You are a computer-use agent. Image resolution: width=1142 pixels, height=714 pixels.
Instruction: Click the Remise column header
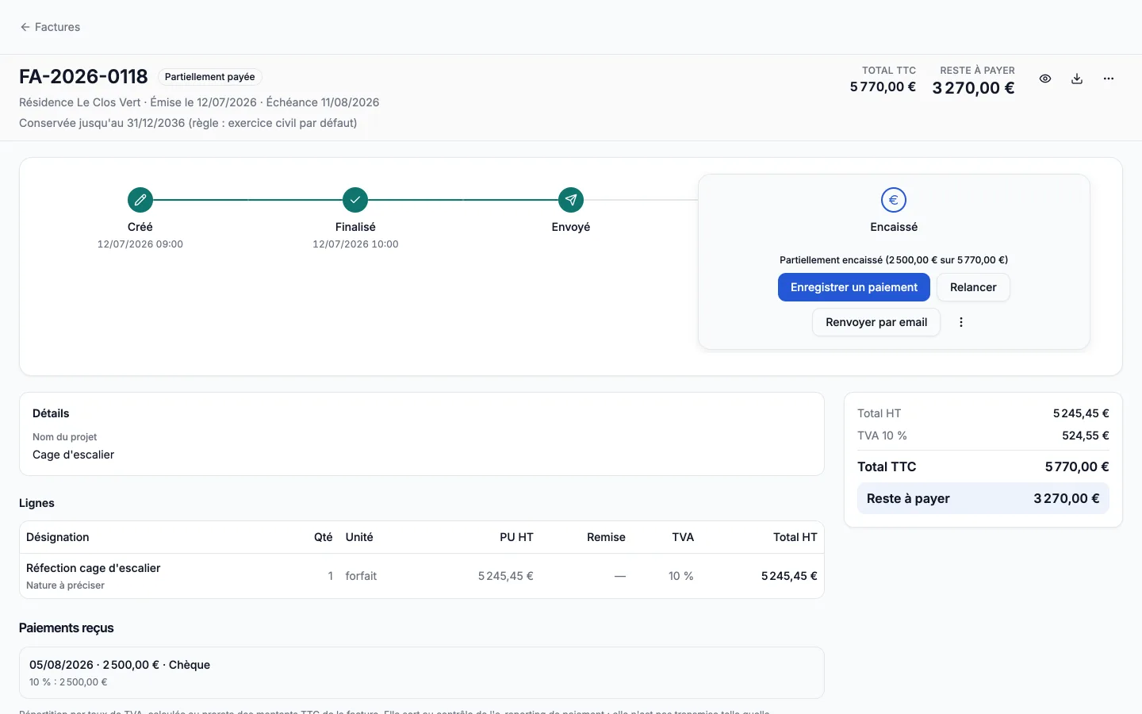[x=606, y=537]
